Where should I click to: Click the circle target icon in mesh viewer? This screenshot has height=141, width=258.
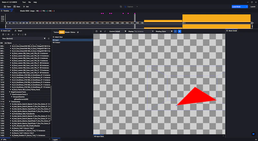point(101,31)
